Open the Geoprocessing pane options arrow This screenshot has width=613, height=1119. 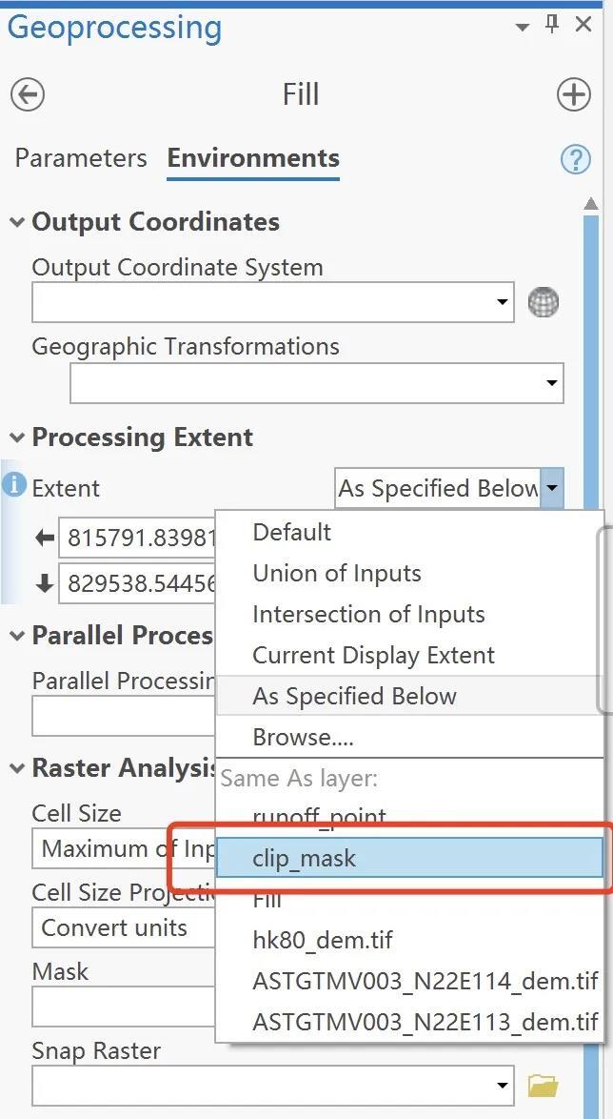[522, 28]
